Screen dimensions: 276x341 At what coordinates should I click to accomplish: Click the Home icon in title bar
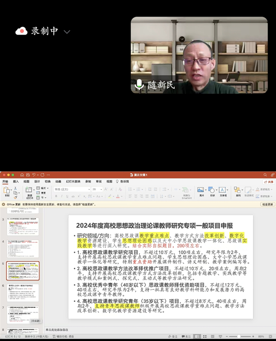point(22,175)
